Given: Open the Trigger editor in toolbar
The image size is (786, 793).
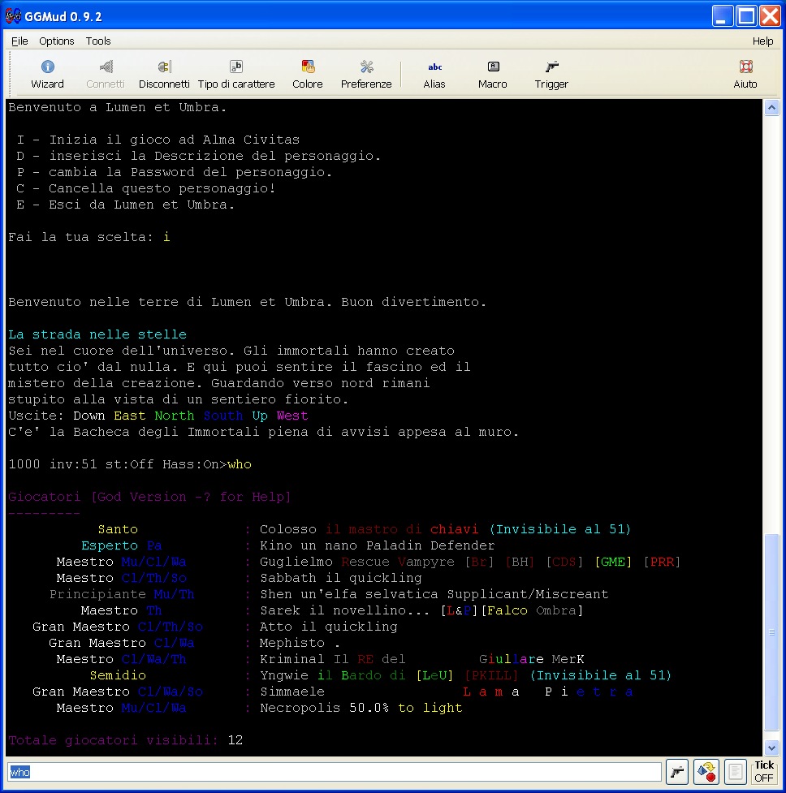Looking at the screenshot, I should [551, 74].
